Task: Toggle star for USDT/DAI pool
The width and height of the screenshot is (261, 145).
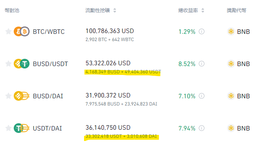Action: point(8,128)
